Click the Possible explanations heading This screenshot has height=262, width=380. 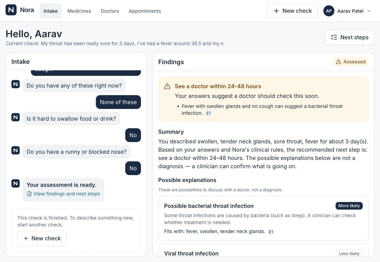click(x=187, y=180)
